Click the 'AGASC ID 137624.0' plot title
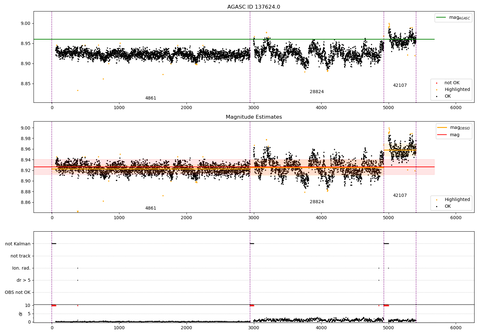The image size is (479, 335). [x=254, y=7]
